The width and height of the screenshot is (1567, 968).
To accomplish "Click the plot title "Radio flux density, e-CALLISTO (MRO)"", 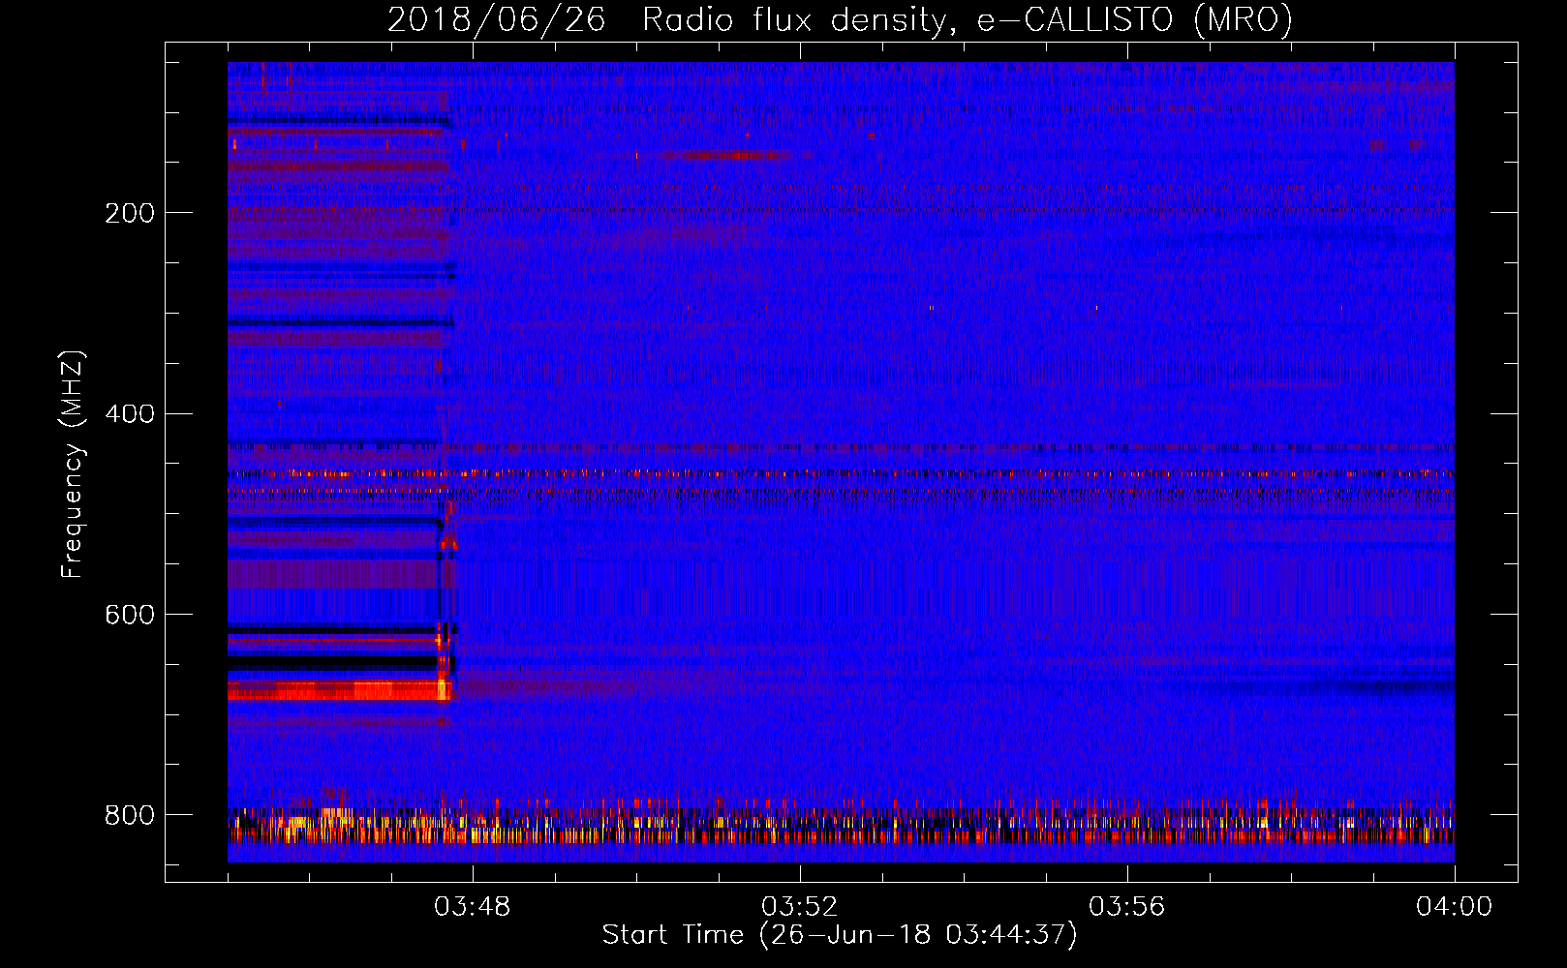I will point(967,19).
